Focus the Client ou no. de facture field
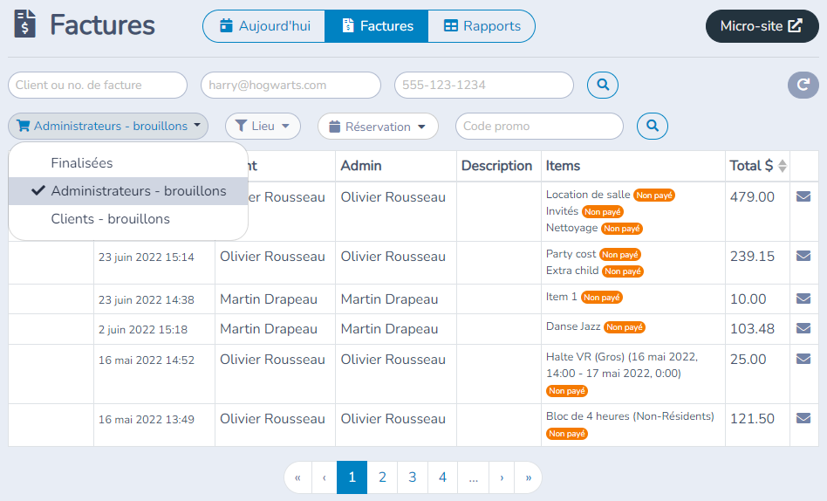This screenshot has width=827, height=501. pos(98,85)
